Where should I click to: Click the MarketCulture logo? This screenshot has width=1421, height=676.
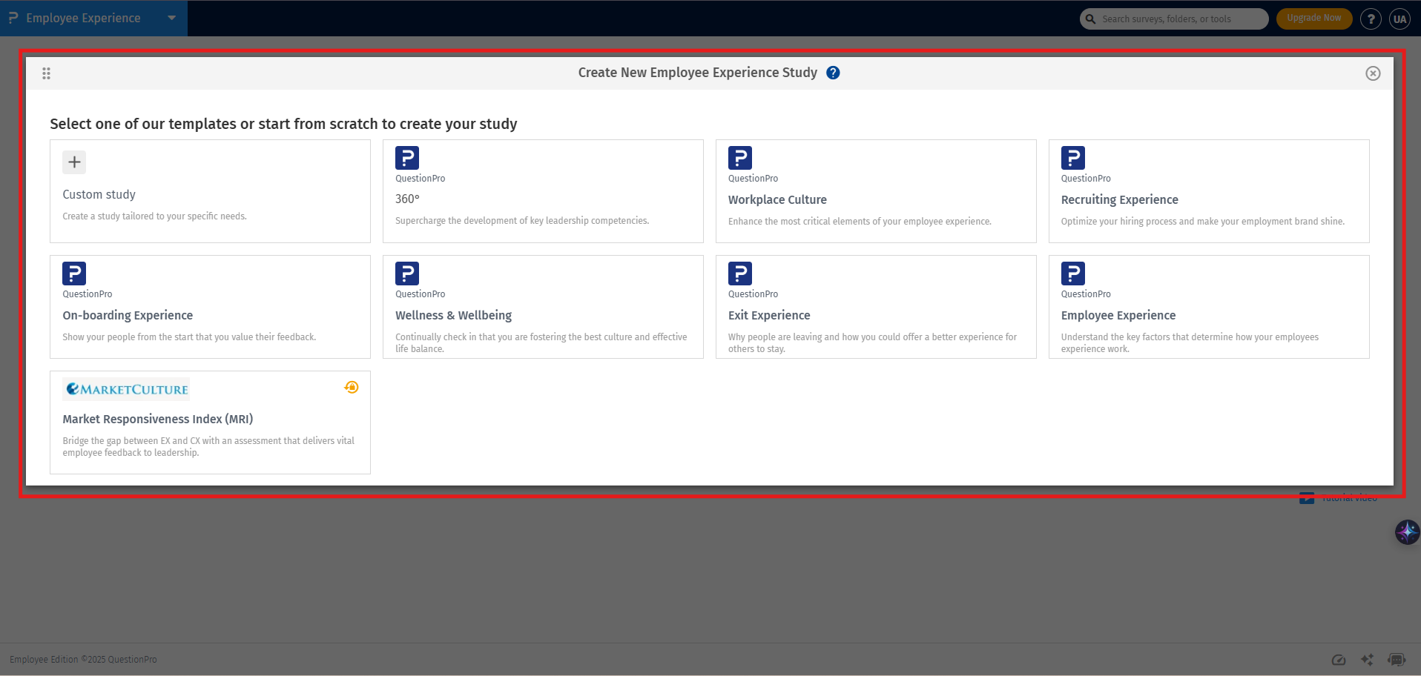pos(125,388)
